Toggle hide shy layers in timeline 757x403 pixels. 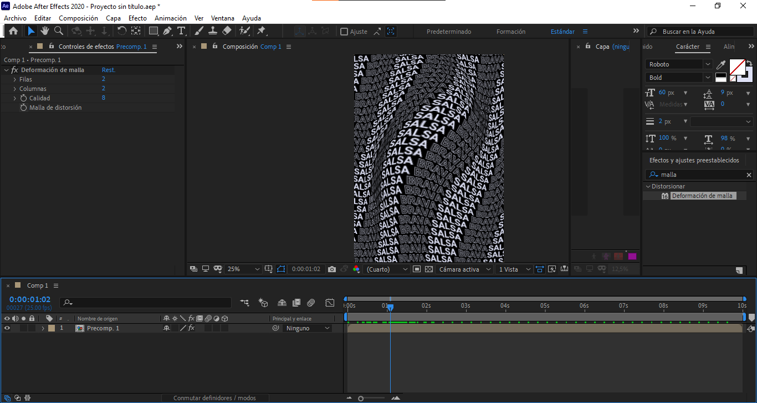point(282,303)
